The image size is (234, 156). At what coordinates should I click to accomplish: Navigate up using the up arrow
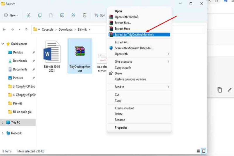tap(26, 29)
